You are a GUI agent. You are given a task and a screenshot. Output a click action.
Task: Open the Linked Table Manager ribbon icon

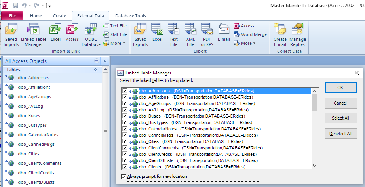coord(34,35)
